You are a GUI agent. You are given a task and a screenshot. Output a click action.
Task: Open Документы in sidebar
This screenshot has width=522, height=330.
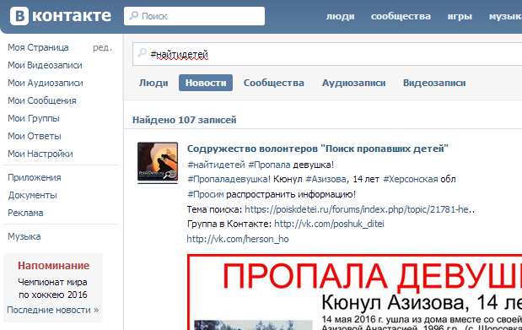click(33, 195)
